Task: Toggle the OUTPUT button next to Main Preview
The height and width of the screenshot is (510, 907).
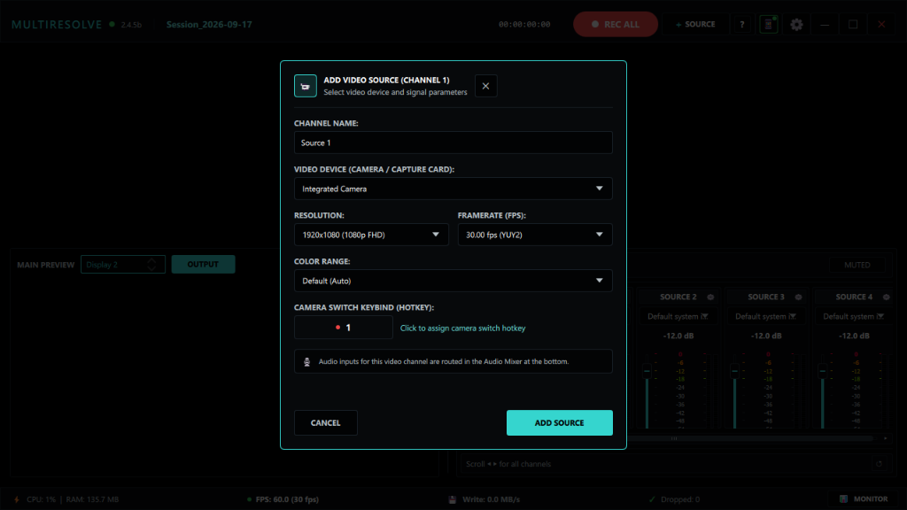Action: coord(203,264)
